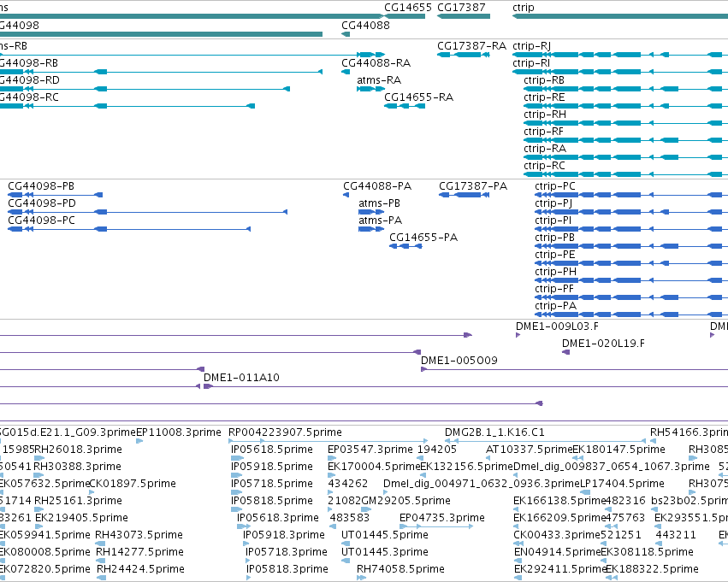Select the CG17387 gene label

point(461,8)
